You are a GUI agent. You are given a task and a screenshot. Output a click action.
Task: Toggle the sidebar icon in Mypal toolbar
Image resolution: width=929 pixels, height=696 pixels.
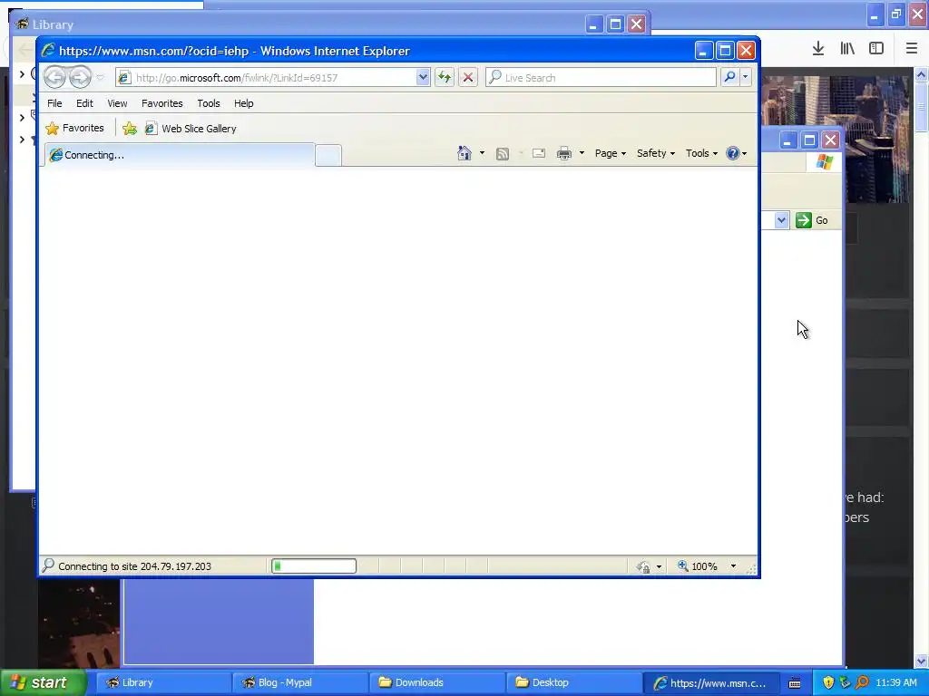pos(876,48)
